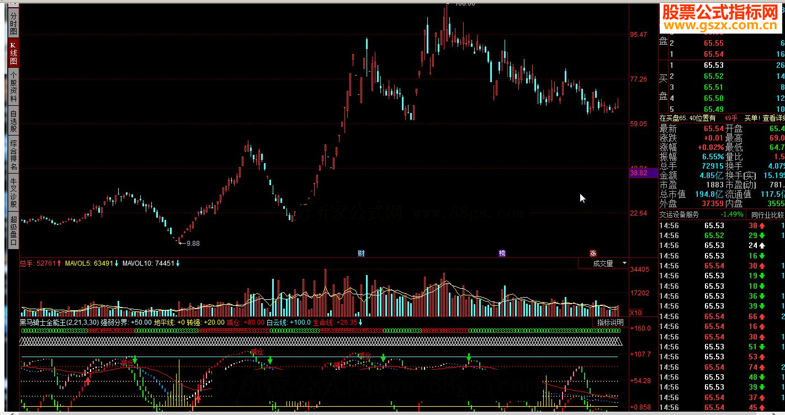Click the 榜 marker icon on the chart

pos(502,254)
